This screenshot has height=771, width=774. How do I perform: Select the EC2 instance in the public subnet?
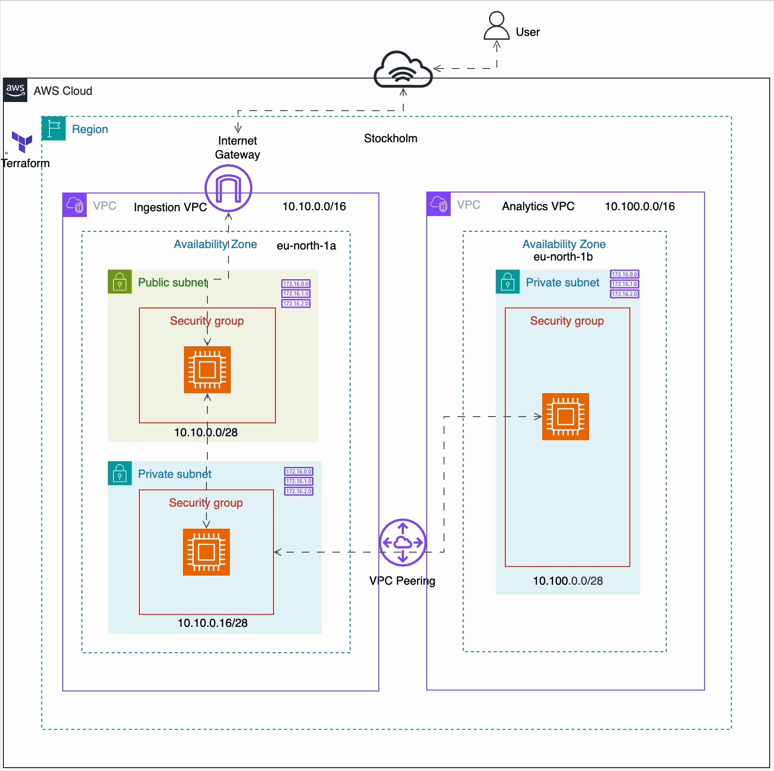pyautogui.click(x=207, y=369)
